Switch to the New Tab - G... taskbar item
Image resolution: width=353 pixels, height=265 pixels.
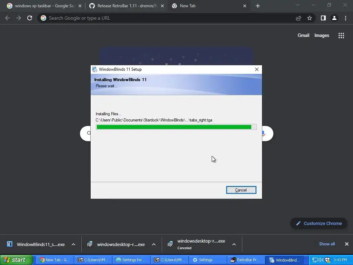click(55, 260)
